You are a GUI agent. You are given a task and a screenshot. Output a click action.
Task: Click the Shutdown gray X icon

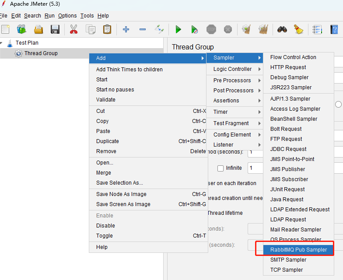pyautogui.click(x=228, y=29)
